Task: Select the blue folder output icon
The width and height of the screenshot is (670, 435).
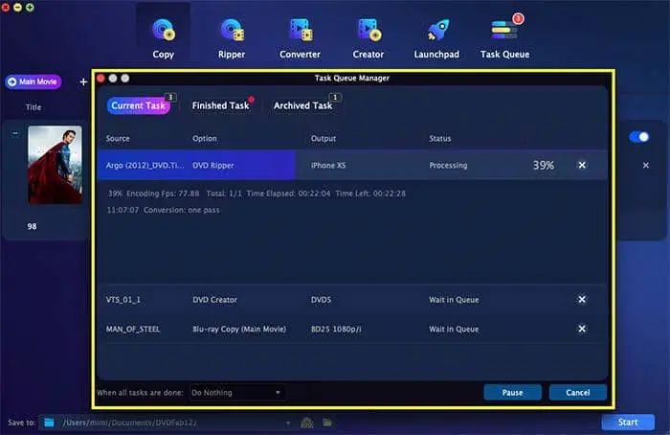Action: [49, 423]
